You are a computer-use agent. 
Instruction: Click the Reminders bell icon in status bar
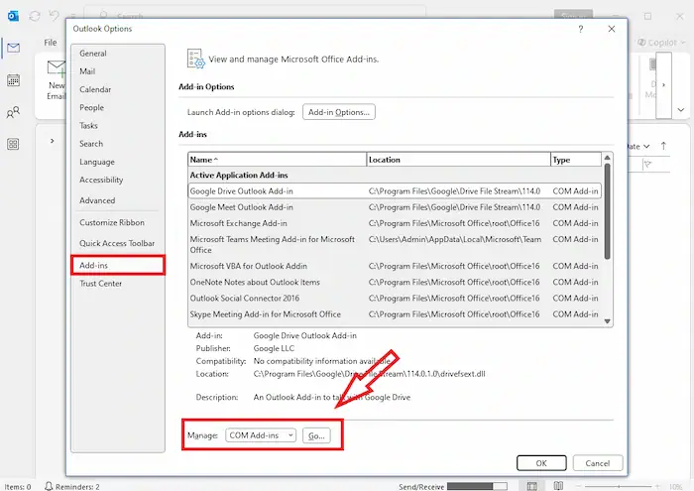tap(49, 486)
